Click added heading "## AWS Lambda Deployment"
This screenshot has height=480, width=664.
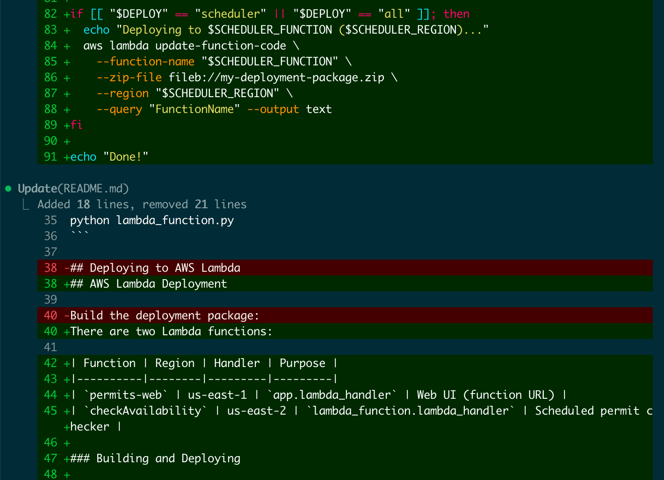pos(149,284)
